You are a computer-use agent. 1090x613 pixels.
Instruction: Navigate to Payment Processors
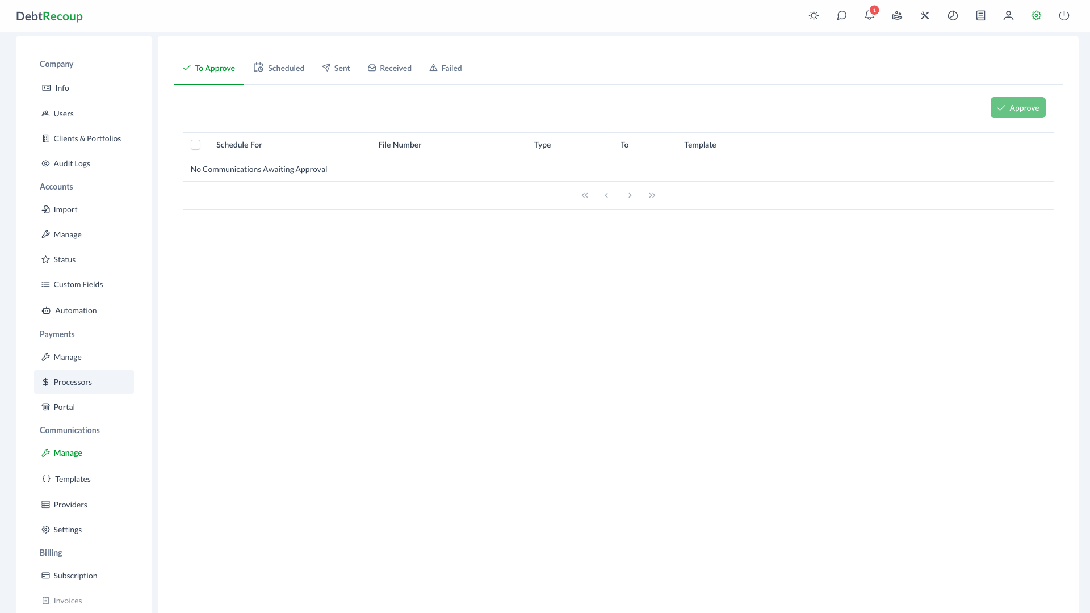(73, 382)
